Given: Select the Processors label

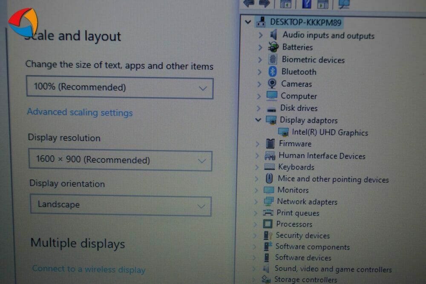Looking at the screenshot, I should (x=294, y=224).
